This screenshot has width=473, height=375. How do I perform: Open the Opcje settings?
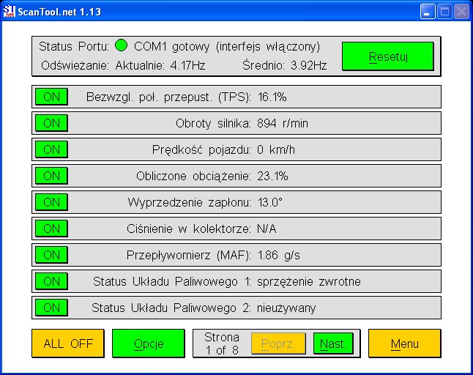click(149, 344)
